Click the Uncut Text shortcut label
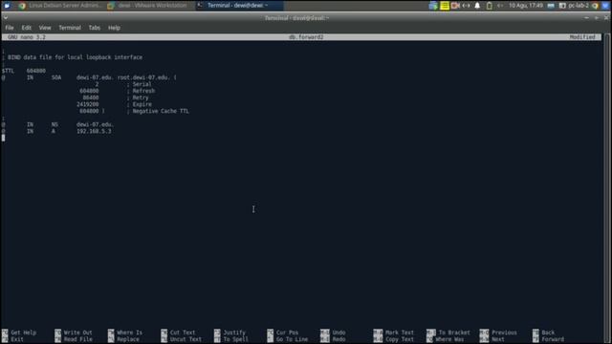The width and height of the screenshot is (612, 344). tap(186, 339)
